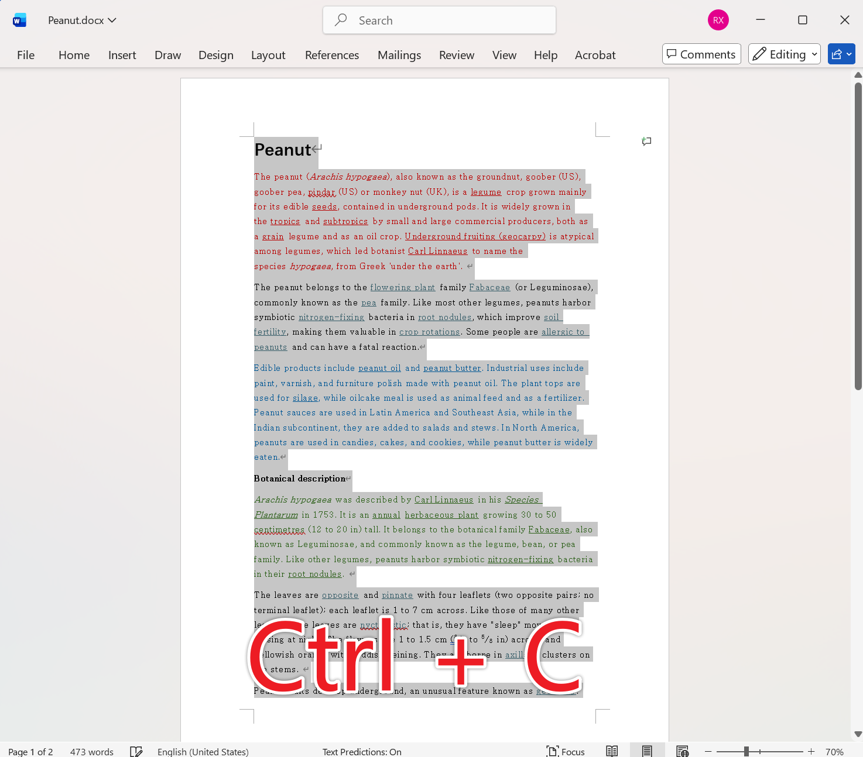
Task: Open word count via 473 words
Action: click(91, 751)
